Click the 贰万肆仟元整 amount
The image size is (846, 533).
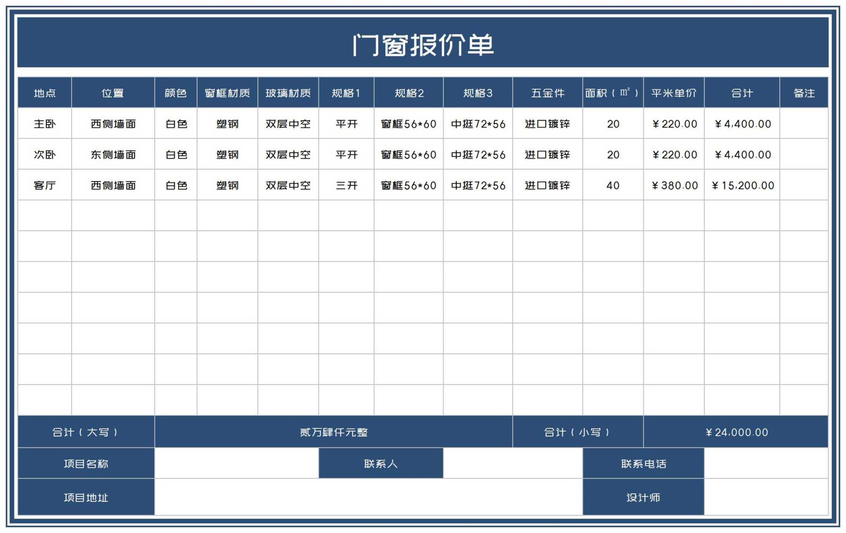(334, 432)
